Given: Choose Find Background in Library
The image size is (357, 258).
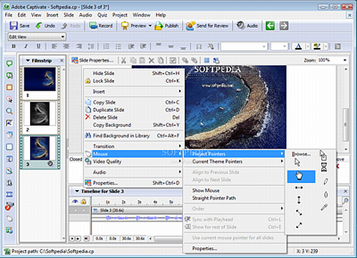Looking at the screenshot, I should (134, 136).
